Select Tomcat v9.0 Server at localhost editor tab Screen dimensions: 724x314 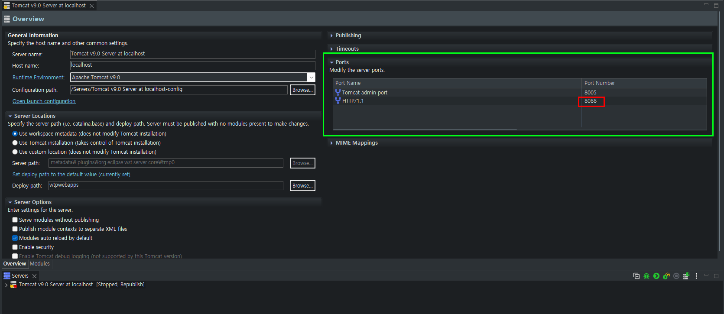point(49,6)
